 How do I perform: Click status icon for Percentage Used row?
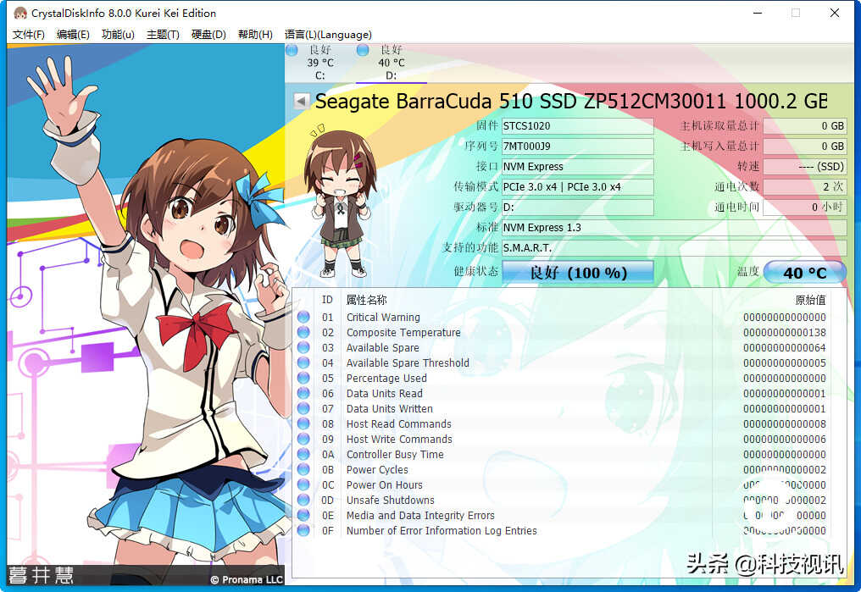pyautogui.click(x=303, y=378)
